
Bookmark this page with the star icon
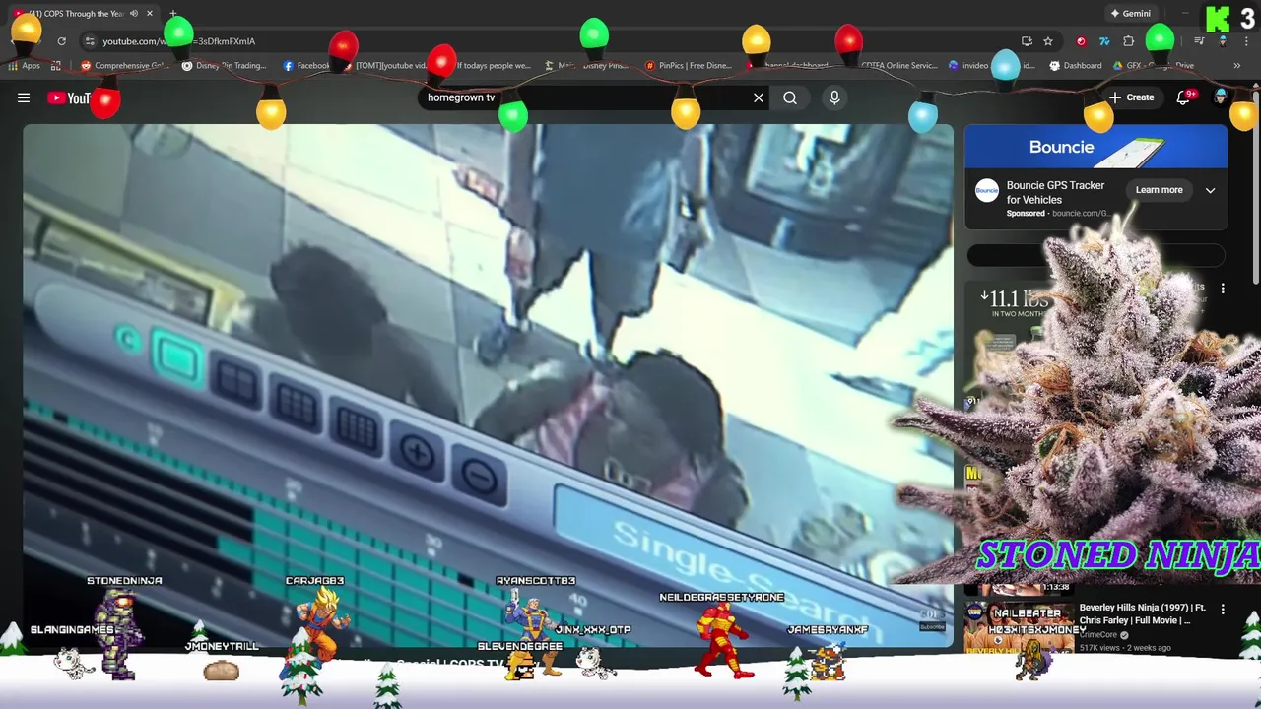coord(1048,41)
